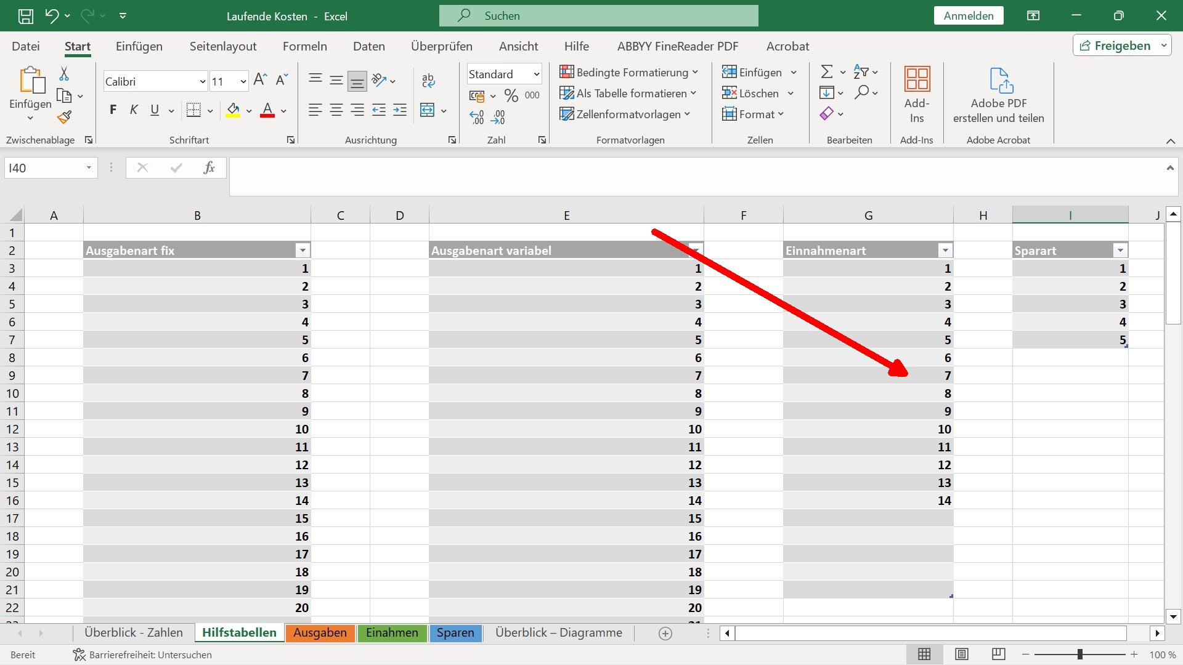Open filter dropdown of Ausgabenart fix

[302, 251]
